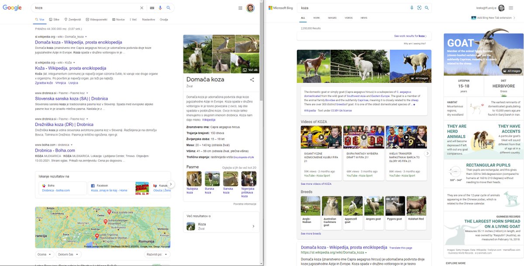Click the Google logo

[x=12, y=8]
